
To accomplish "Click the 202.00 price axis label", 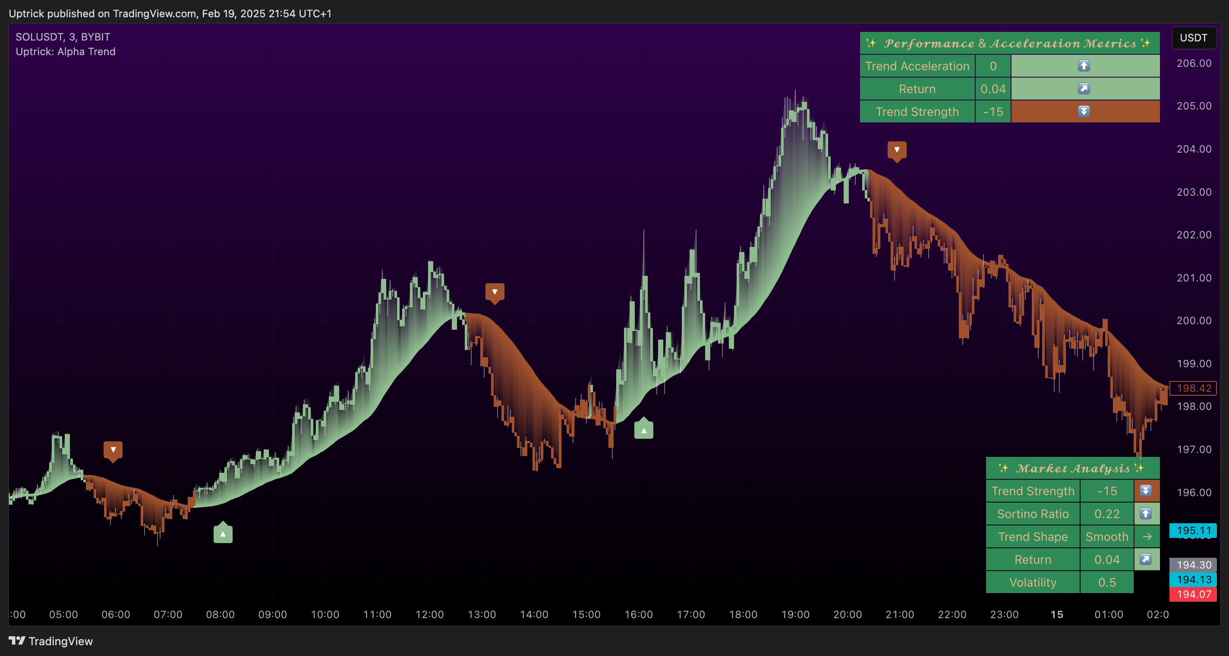I will pos(1194,235).
